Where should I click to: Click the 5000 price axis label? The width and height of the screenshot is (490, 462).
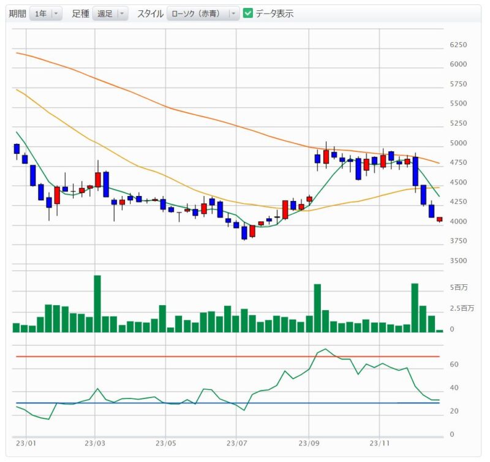coord(458,143)
